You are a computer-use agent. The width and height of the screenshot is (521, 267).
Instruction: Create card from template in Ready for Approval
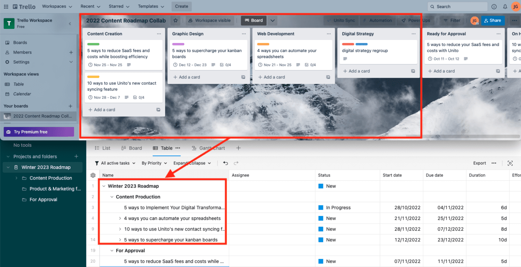pyautogui.click(x=498, y=71)
